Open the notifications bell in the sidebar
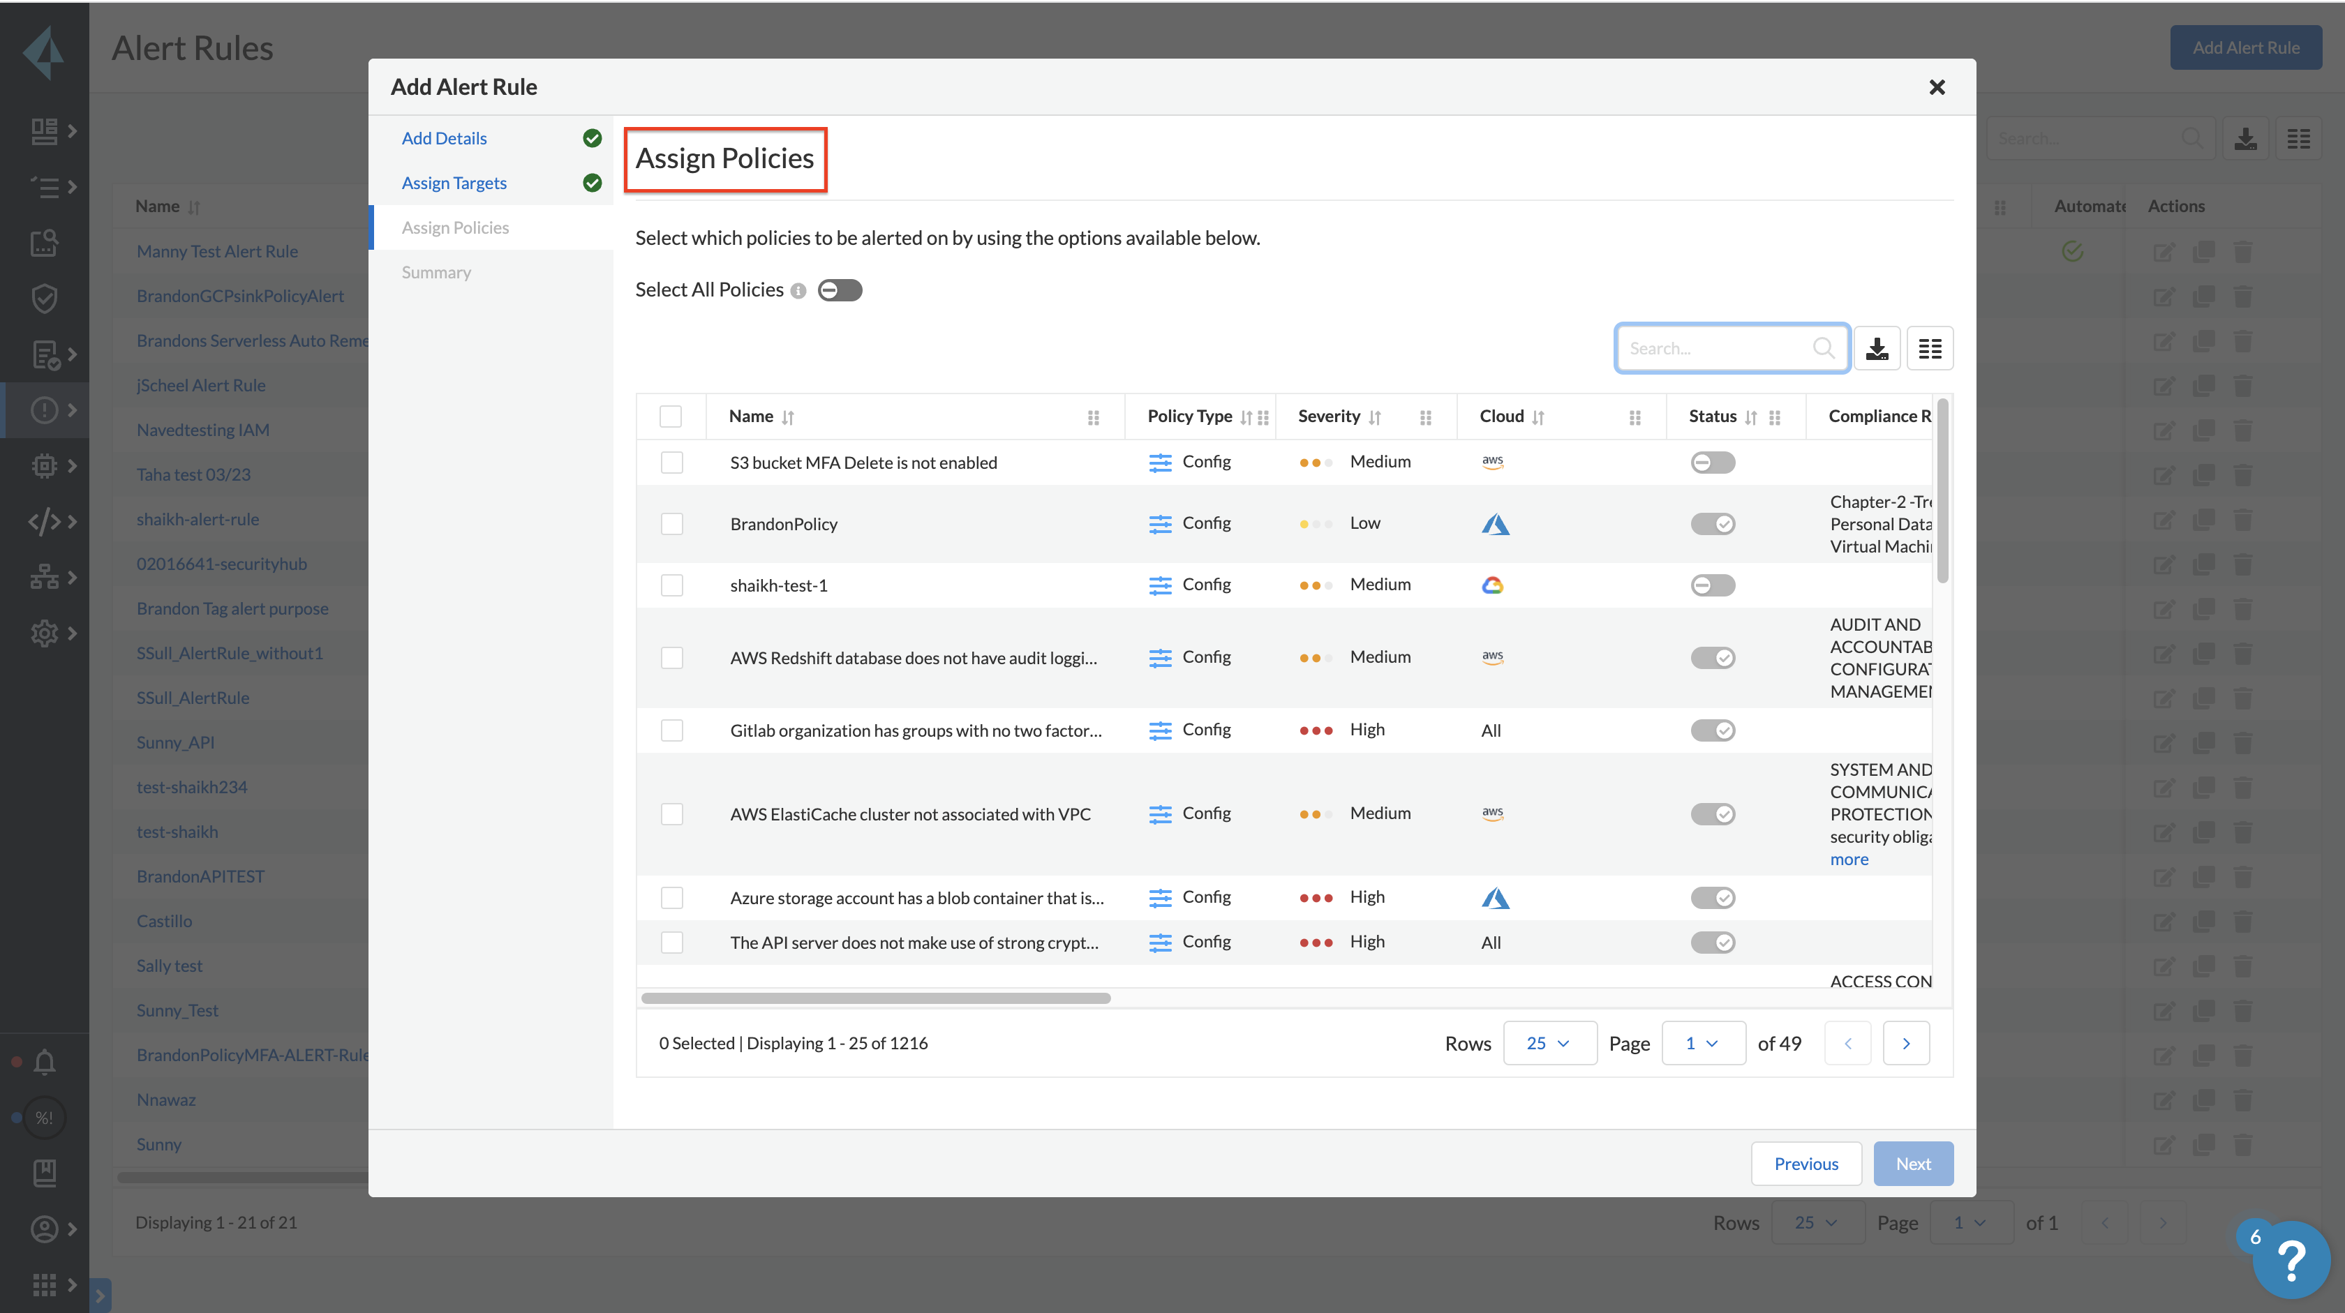Image resolution: width=2345 pixels, height=1313 pixels. (44, 1062)
